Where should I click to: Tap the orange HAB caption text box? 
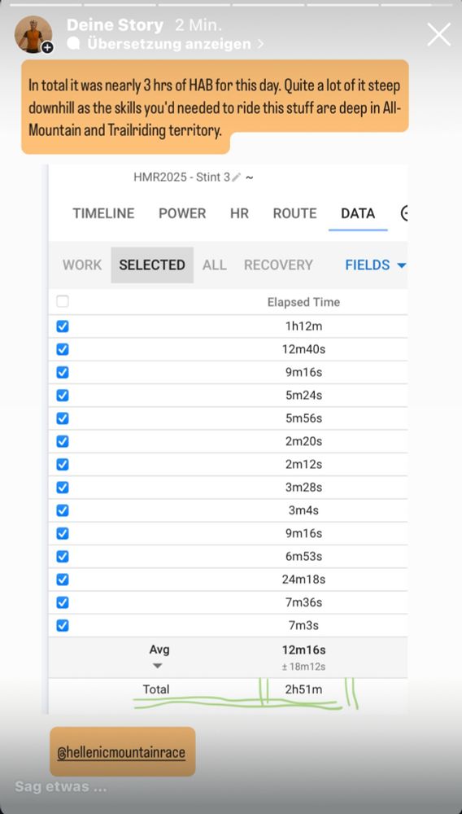pyautogui.click(x=215, y=107)
